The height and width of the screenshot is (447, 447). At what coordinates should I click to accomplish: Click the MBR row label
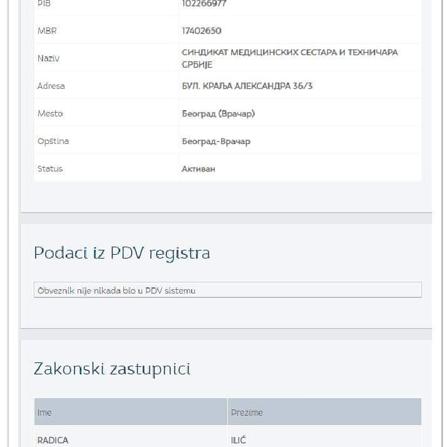coord(47,31)
